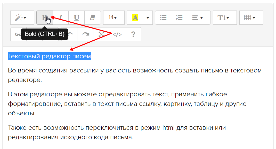The width and height of the screenshot is (276, 149).
Task: Expand the paragraph alignment dropdown
Action: point(199,18)
